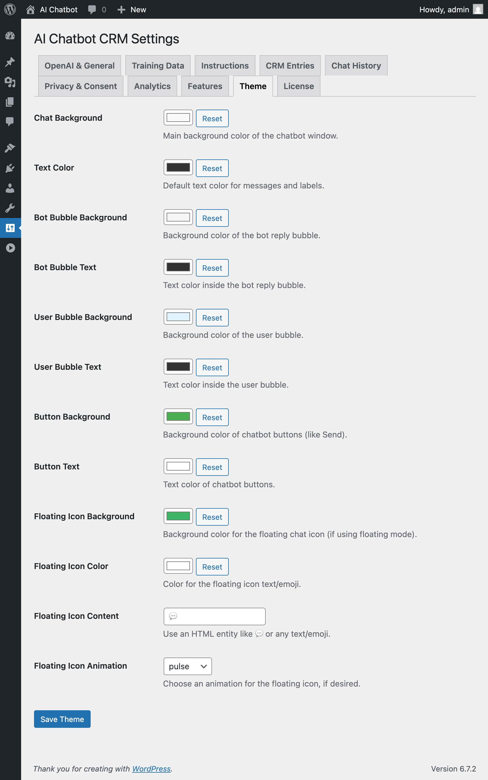Screen dimensions: 488x780
Task: Go to Posts via pushpin icon
Action: (x=10, y=62)
